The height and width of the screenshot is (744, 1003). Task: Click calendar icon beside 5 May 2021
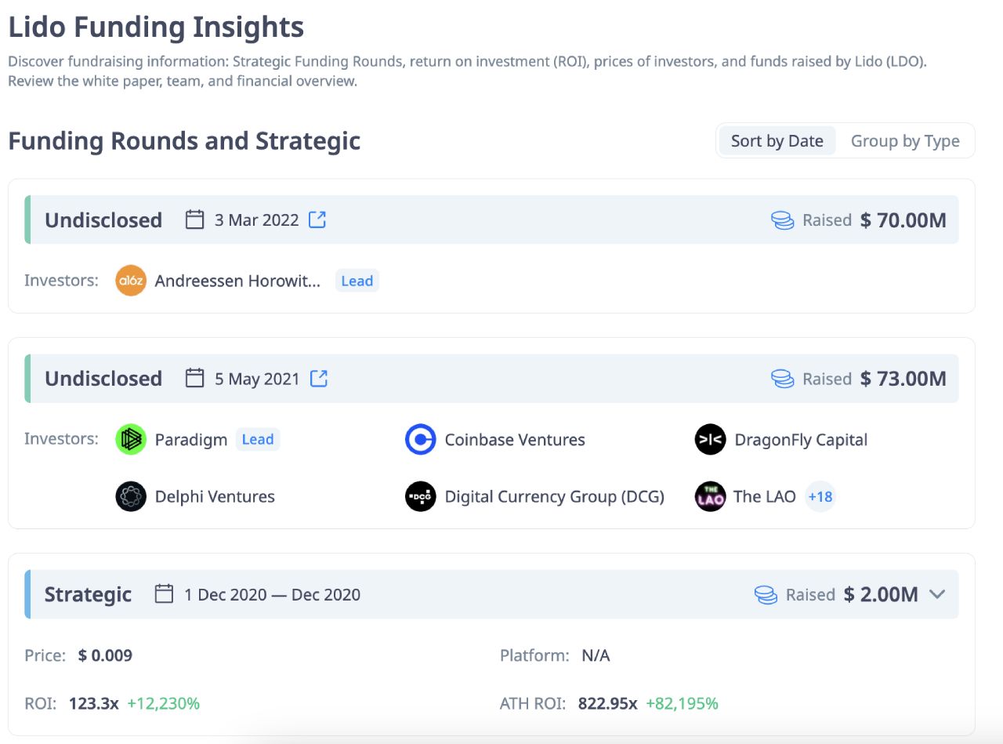click(194, 379)
